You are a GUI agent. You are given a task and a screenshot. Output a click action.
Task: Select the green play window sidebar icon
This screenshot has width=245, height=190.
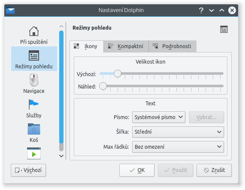tap(34, 153)
